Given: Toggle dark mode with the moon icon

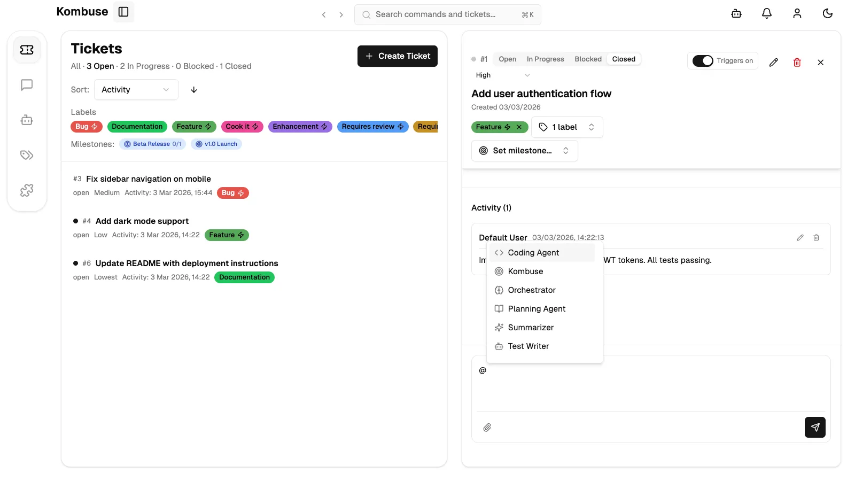Looking at the screenshot, I should tap(827, 13).
